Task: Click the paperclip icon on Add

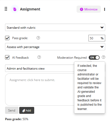Action: tap(24, 111)
